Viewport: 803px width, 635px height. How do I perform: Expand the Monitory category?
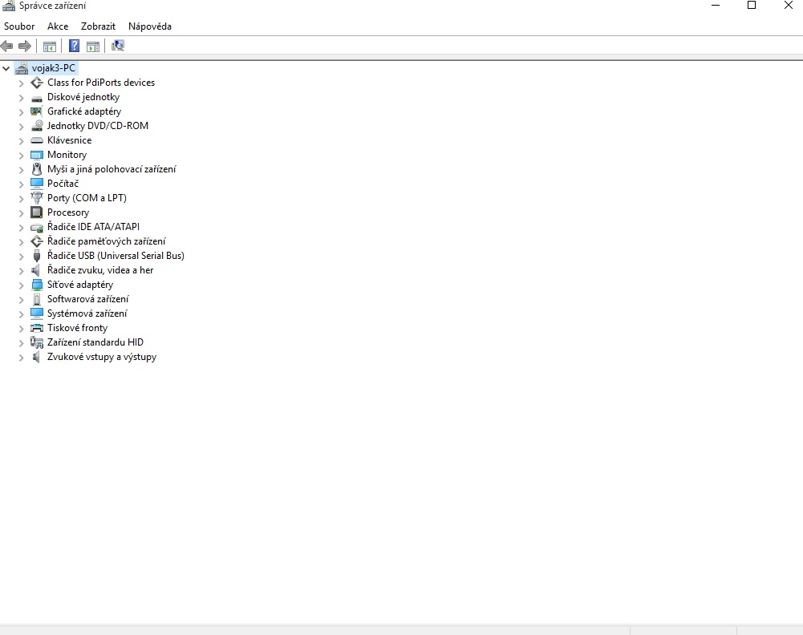click(x=22, y=155)
